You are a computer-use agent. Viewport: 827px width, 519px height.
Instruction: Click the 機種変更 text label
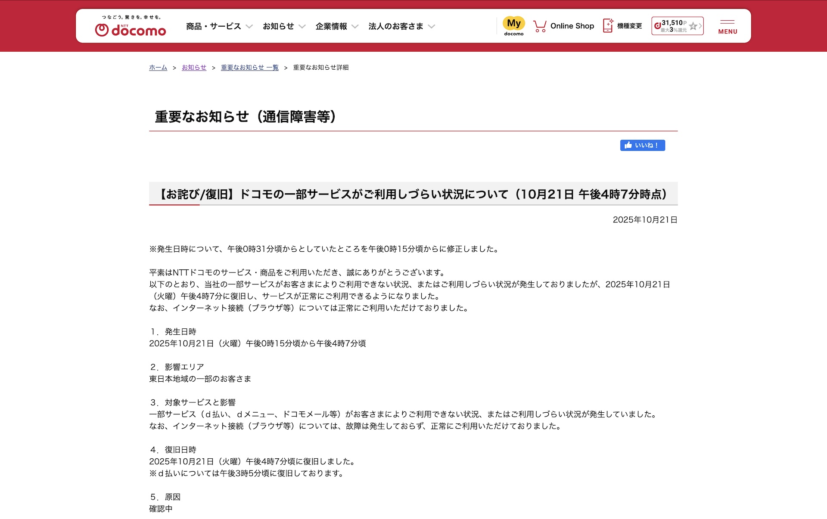pyautogui.click(x=629, y=26)
